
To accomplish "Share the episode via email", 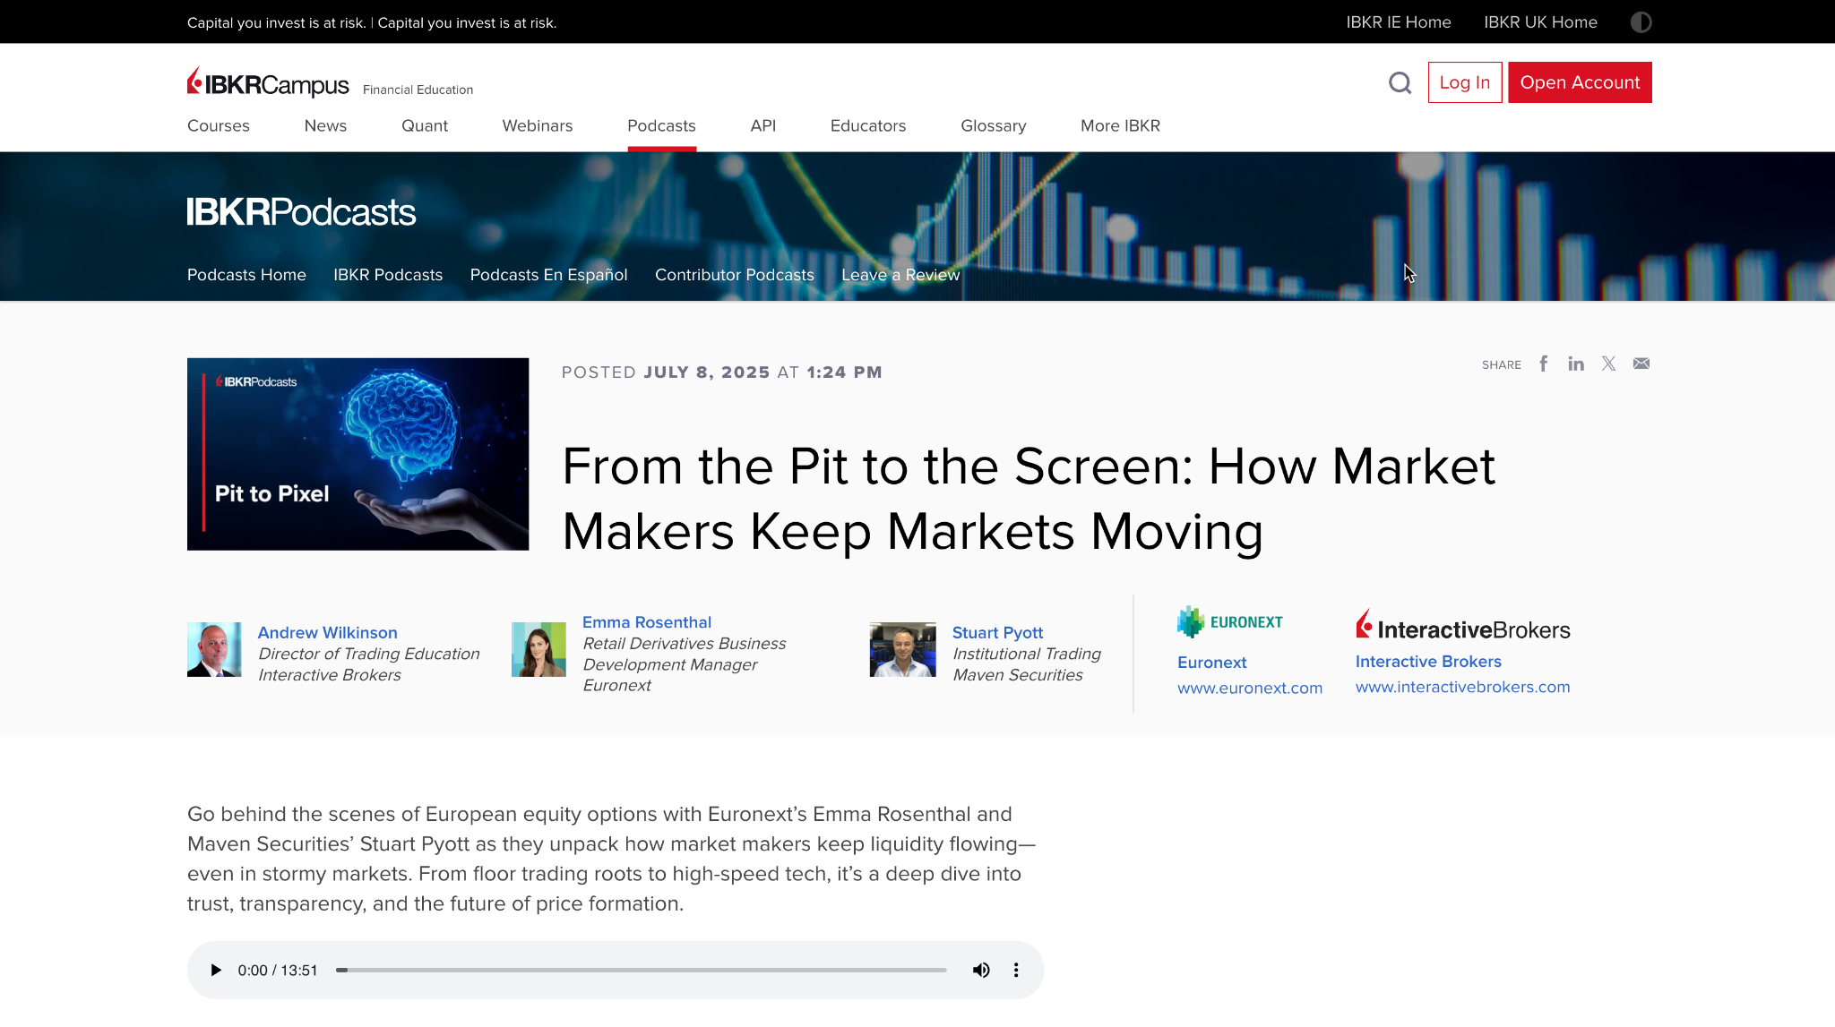I will coord(1641,364).
